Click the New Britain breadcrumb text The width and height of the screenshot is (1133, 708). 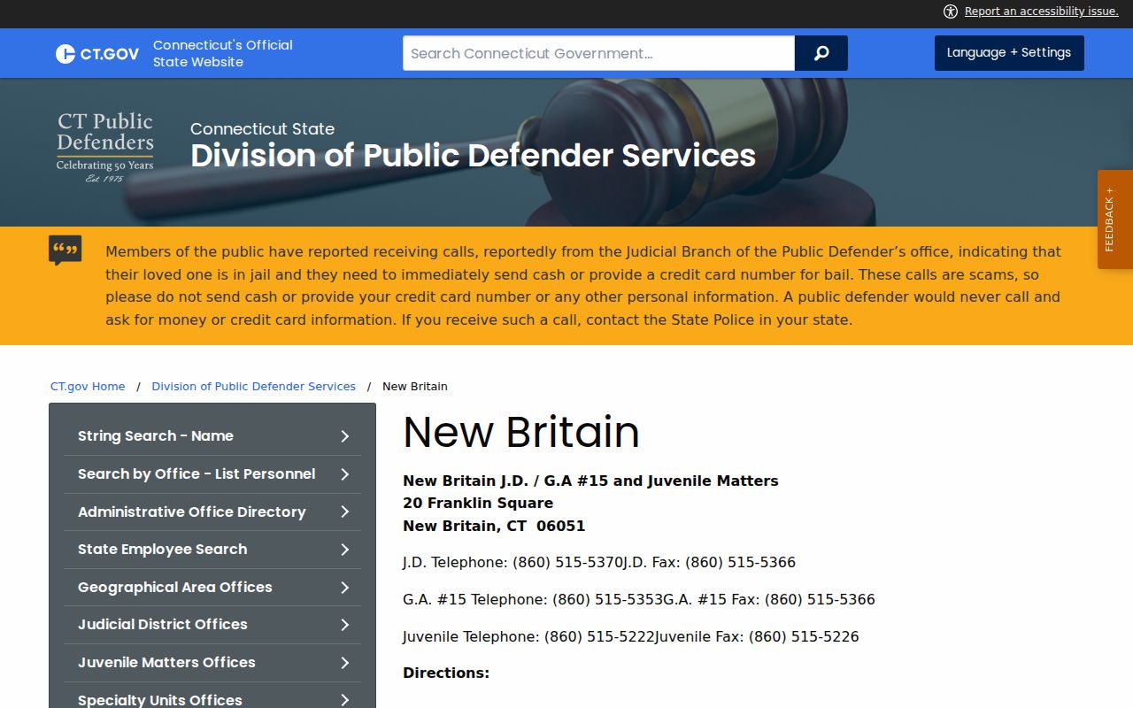(415, 387)
